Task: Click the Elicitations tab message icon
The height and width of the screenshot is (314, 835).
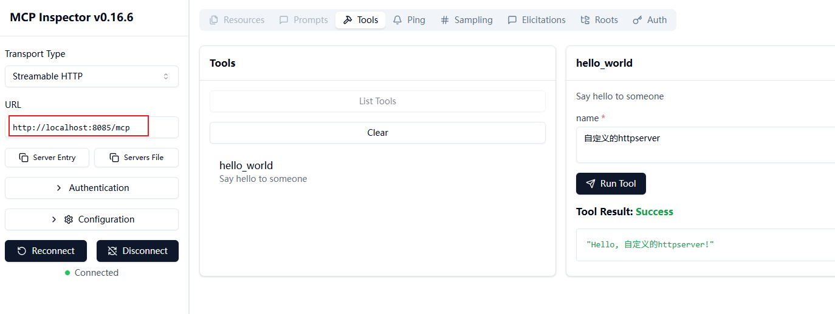Action: click(x=512, y=20)
